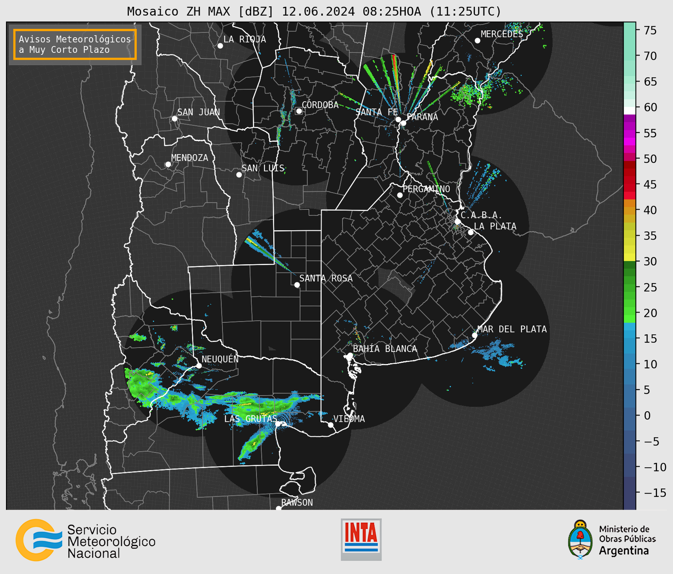Click the PARANÁ city marker dot
Image resolution: width=673 pixels, height=574 pixels.
pos(403,123)
